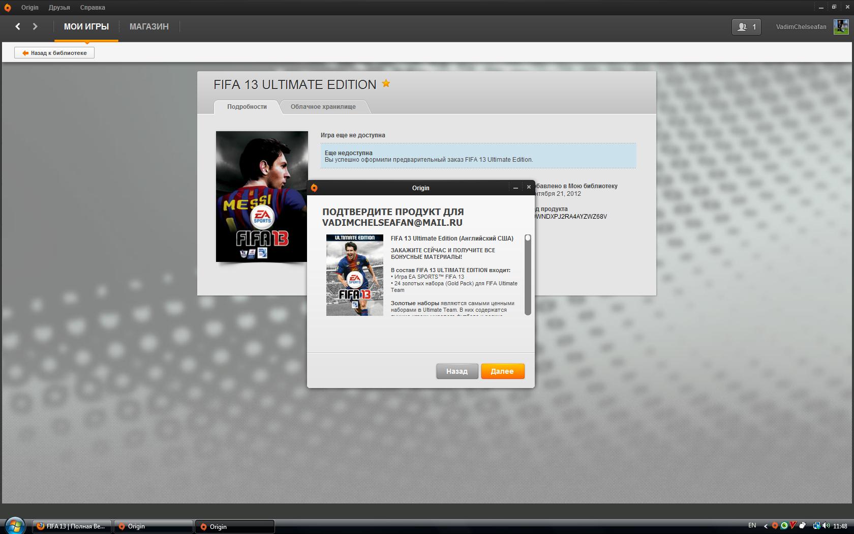Click the volume speaker tray icon
This screenshot has height=534, width=854.
pyautogui.click(x=826, y=526)
